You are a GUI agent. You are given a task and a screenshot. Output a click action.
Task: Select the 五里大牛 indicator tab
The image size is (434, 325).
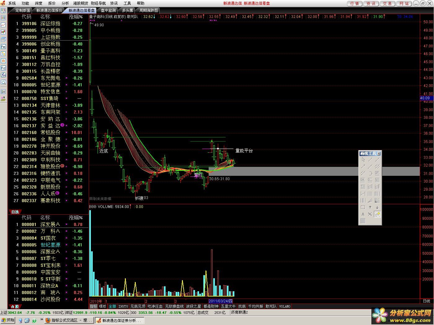[228, 306]
